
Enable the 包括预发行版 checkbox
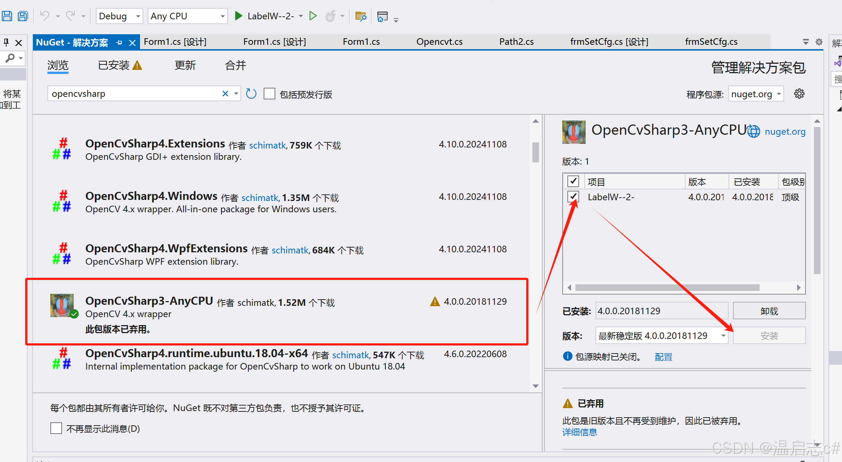269,94
